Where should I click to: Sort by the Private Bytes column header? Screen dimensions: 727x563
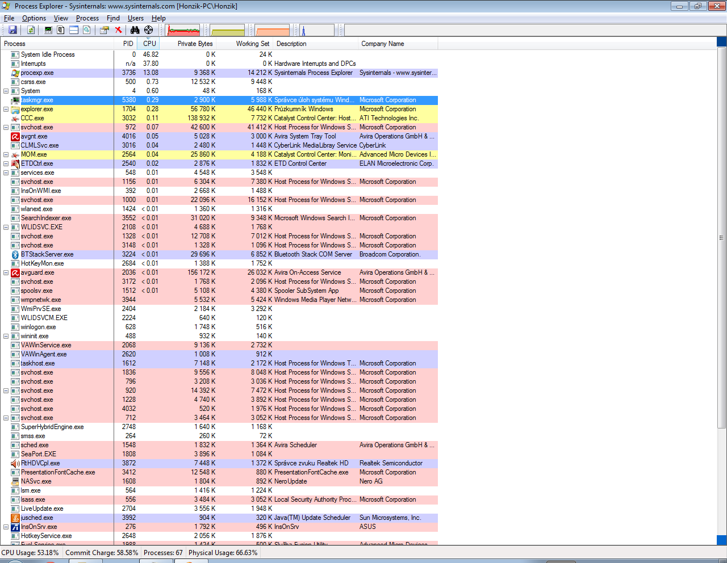[195, 44]
